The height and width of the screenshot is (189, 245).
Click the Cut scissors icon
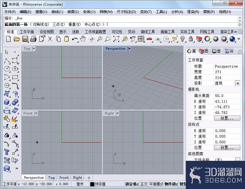[x=50, y=39]
